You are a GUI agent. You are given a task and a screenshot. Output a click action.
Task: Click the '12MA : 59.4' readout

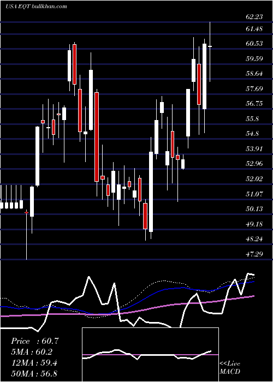[34, 362]
